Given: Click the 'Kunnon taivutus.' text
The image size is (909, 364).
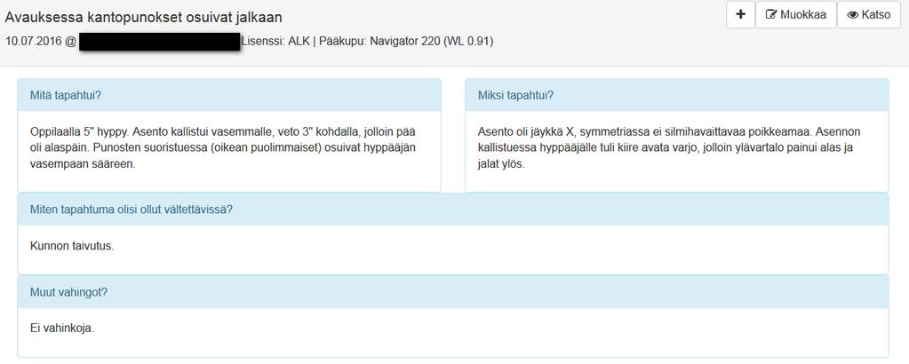Looking at the screenshot, I should (x=72, y=246).
